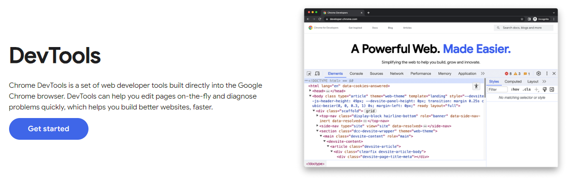Open the Sources tab
Screen dimensions: 568x180
coord(377,73)
